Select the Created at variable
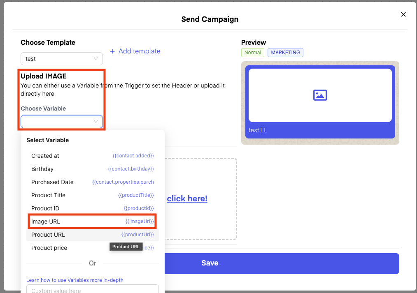This screenshot has height=293, width=417. [x=92, y=156]
